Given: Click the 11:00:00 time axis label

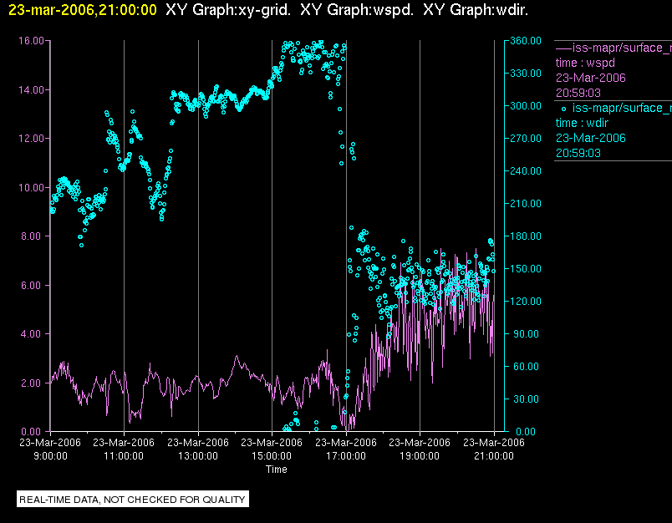Looking at the screenshot, I should 124,456.
